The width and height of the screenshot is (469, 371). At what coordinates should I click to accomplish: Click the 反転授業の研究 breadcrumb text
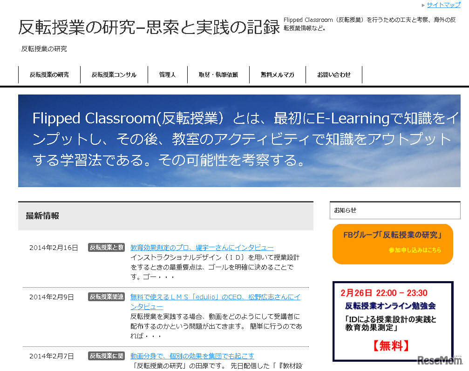tap(44, 49)
